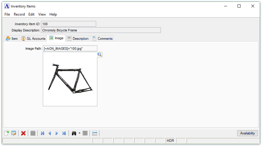Click the Inventory Items application icon
This screenshot has width=263, height=147.
[7, 6]
